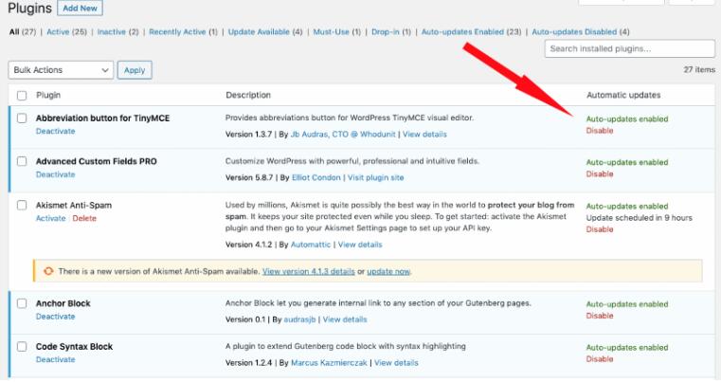This screenshot has width=721, height=382.
Task: Click 'Version 4.1.2' text
Action: (x=249, y=245)
